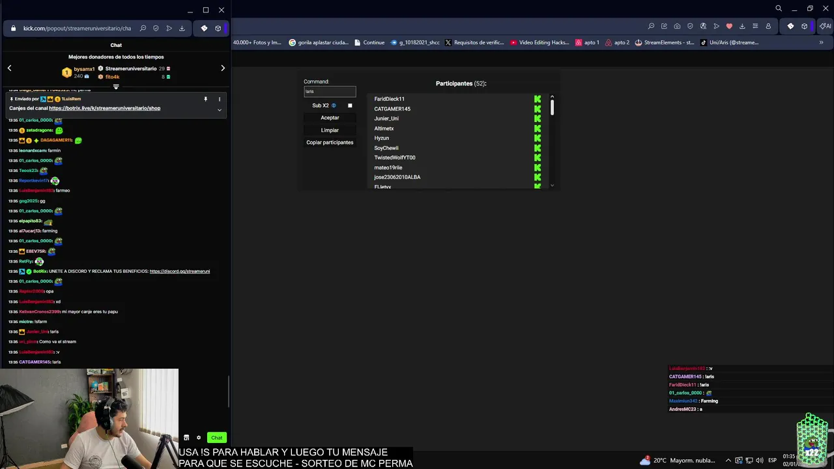Click the cube extensions icon in main browser window
834x469 pixels.
(x=804, y=26)
